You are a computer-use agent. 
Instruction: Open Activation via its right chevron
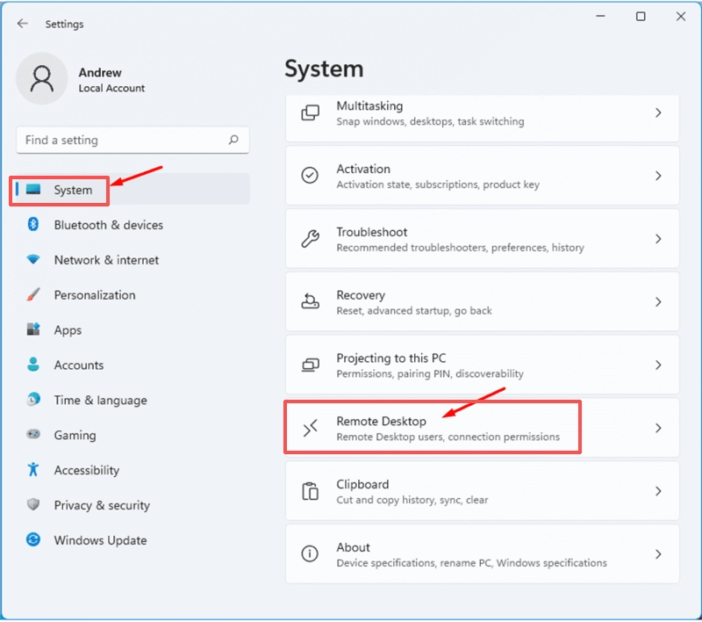tap(658, 176)
